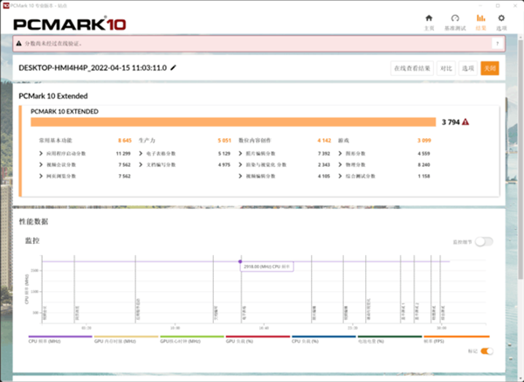Expand the 电子表格分数 row
This screenshot has width=524, height=382.
(x=139, y=153)
